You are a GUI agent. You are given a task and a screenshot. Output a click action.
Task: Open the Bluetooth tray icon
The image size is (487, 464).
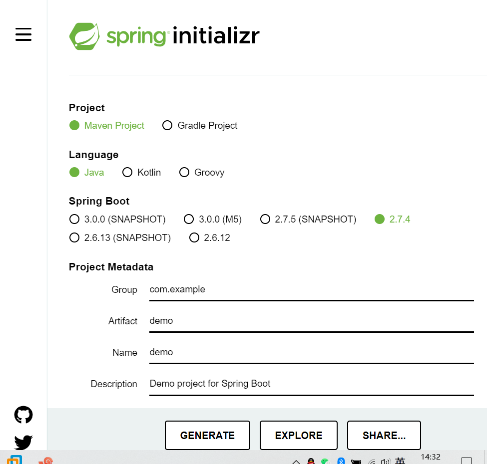click(341, 461)
